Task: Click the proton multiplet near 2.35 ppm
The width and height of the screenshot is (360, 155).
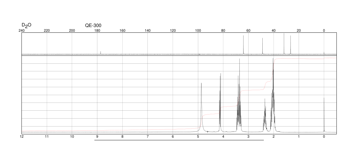Action: [265, 115]
